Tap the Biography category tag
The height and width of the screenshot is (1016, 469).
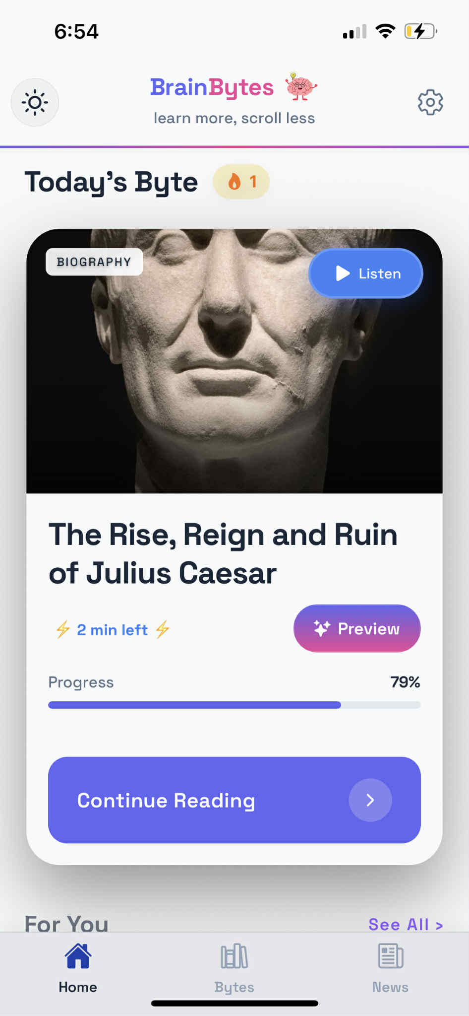94,262
